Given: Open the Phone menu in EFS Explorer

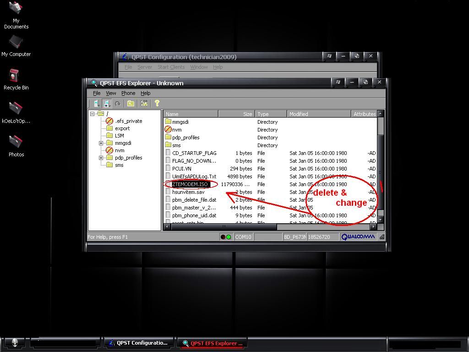Looking at the screenshot, I should point(128,93).
